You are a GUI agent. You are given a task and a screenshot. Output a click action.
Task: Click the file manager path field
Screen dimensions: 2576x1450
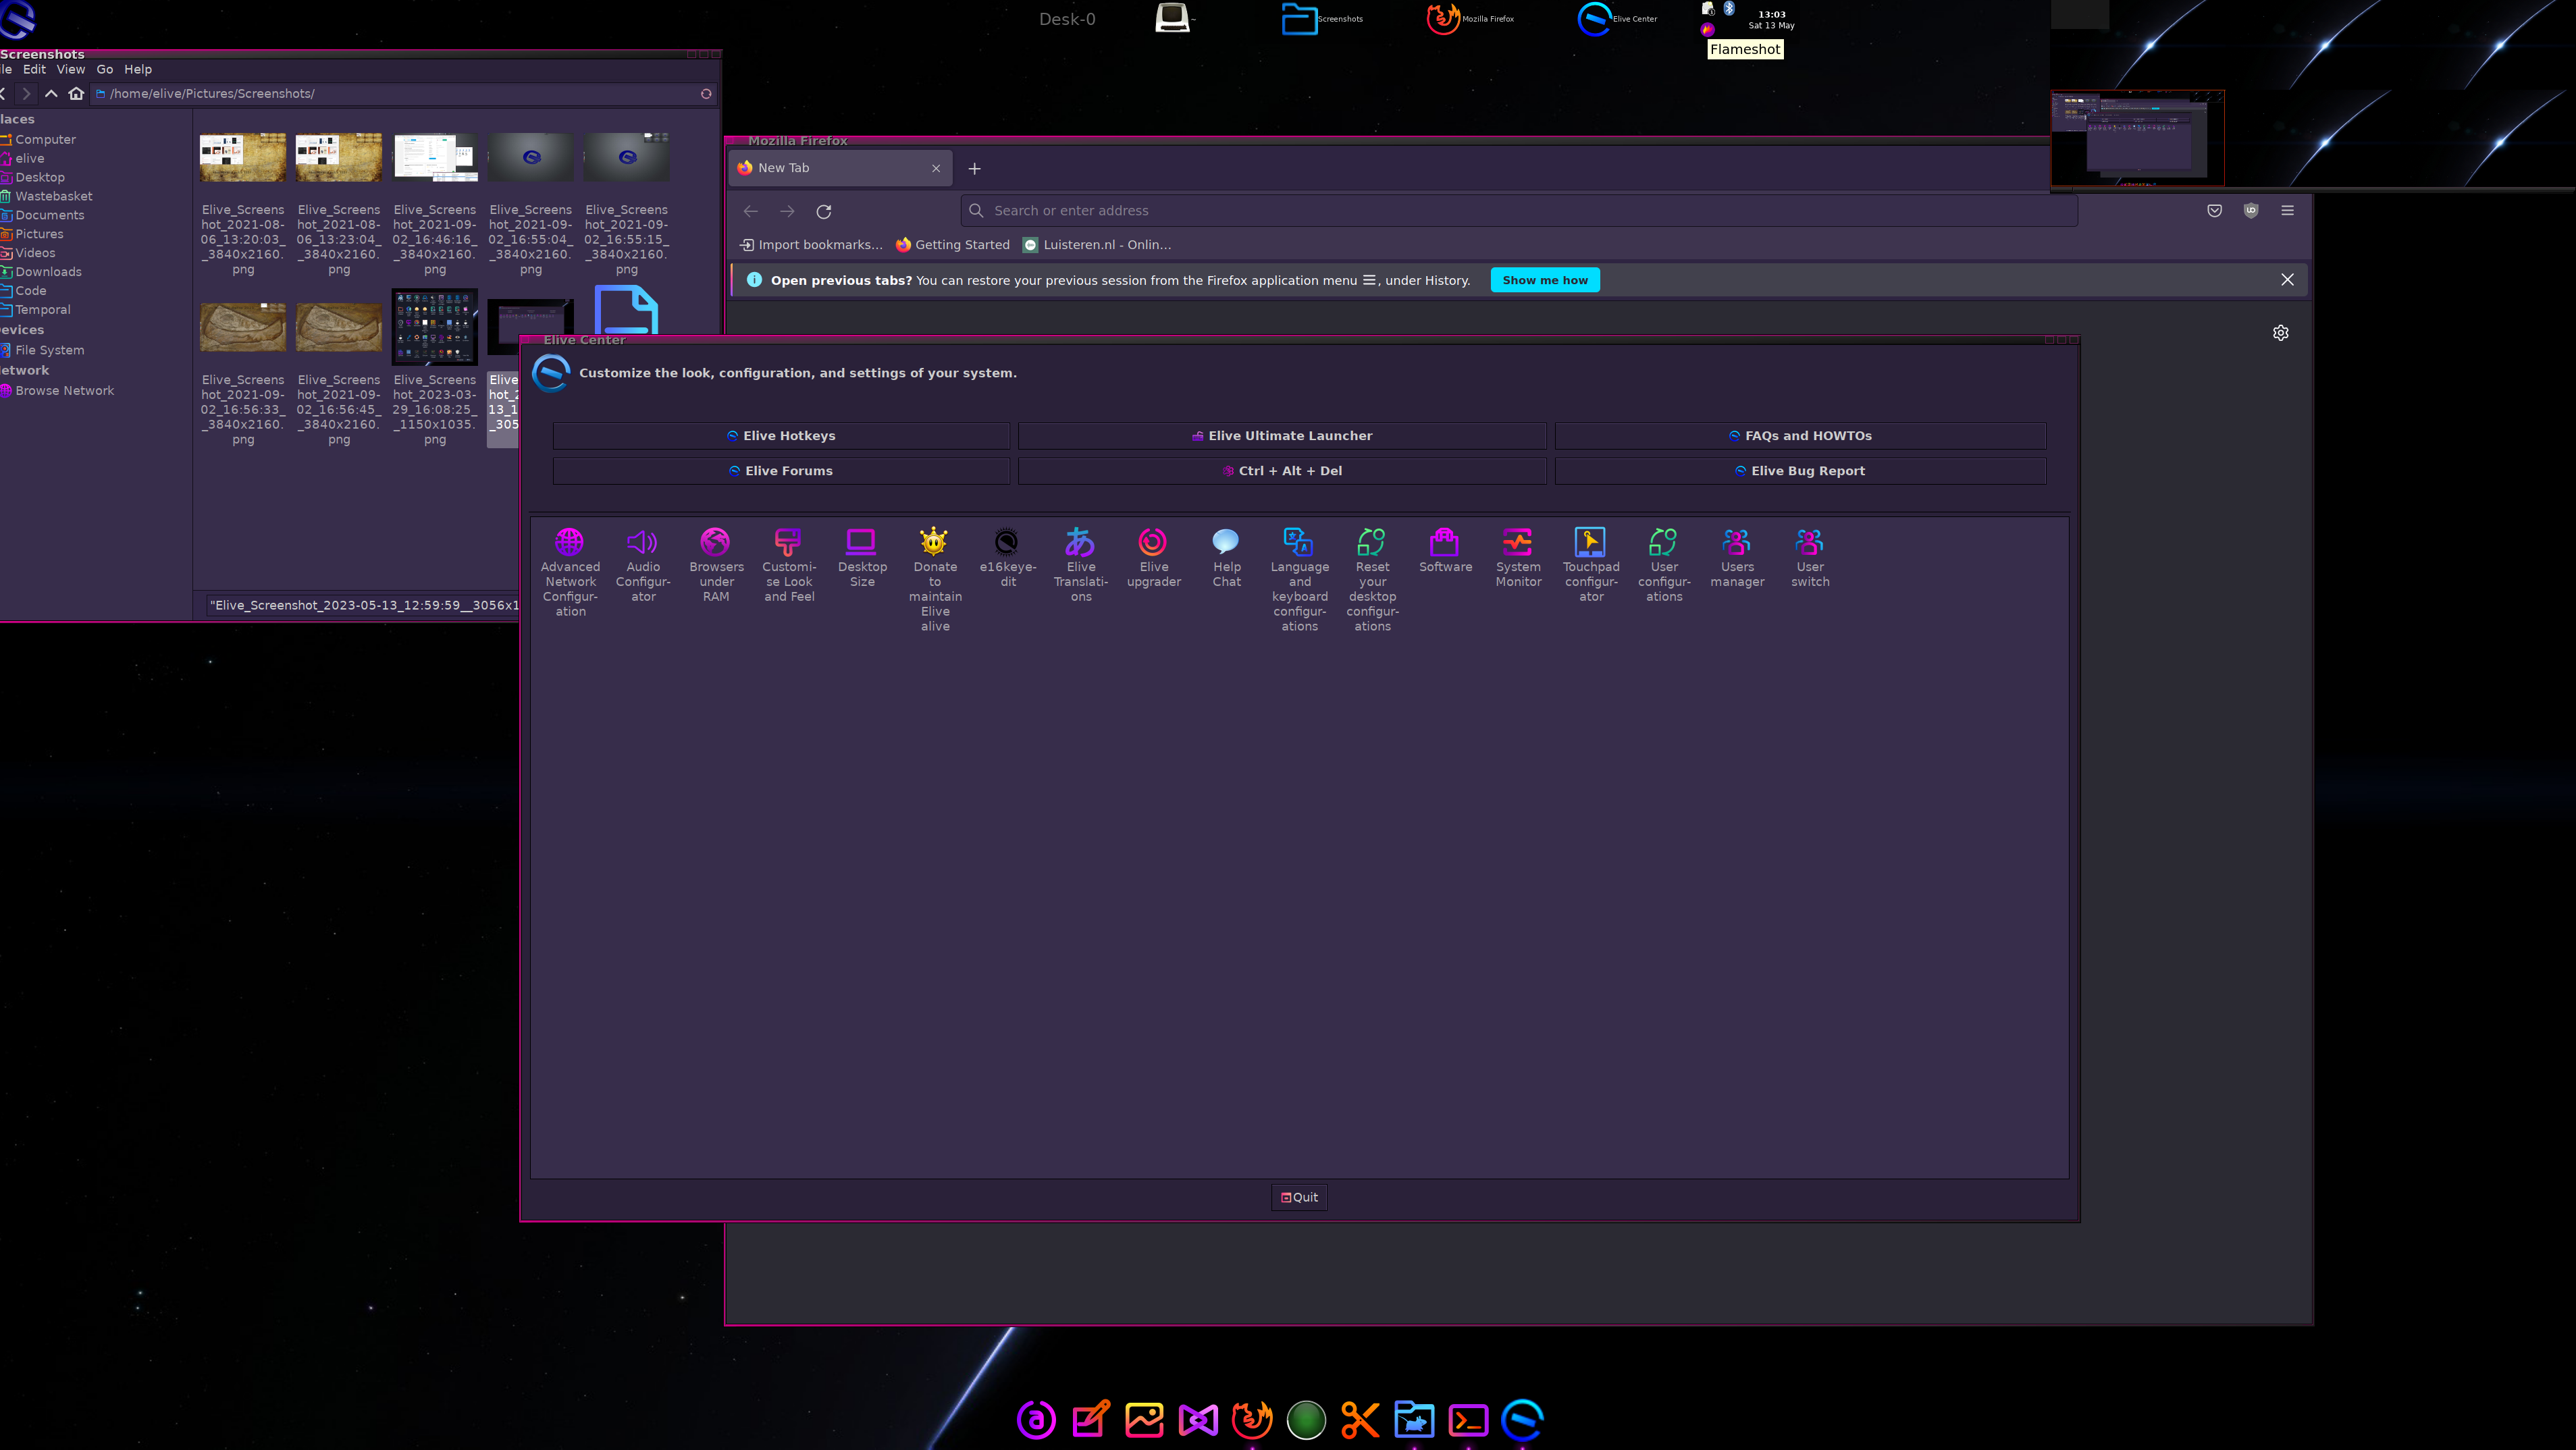click(404, 93)
